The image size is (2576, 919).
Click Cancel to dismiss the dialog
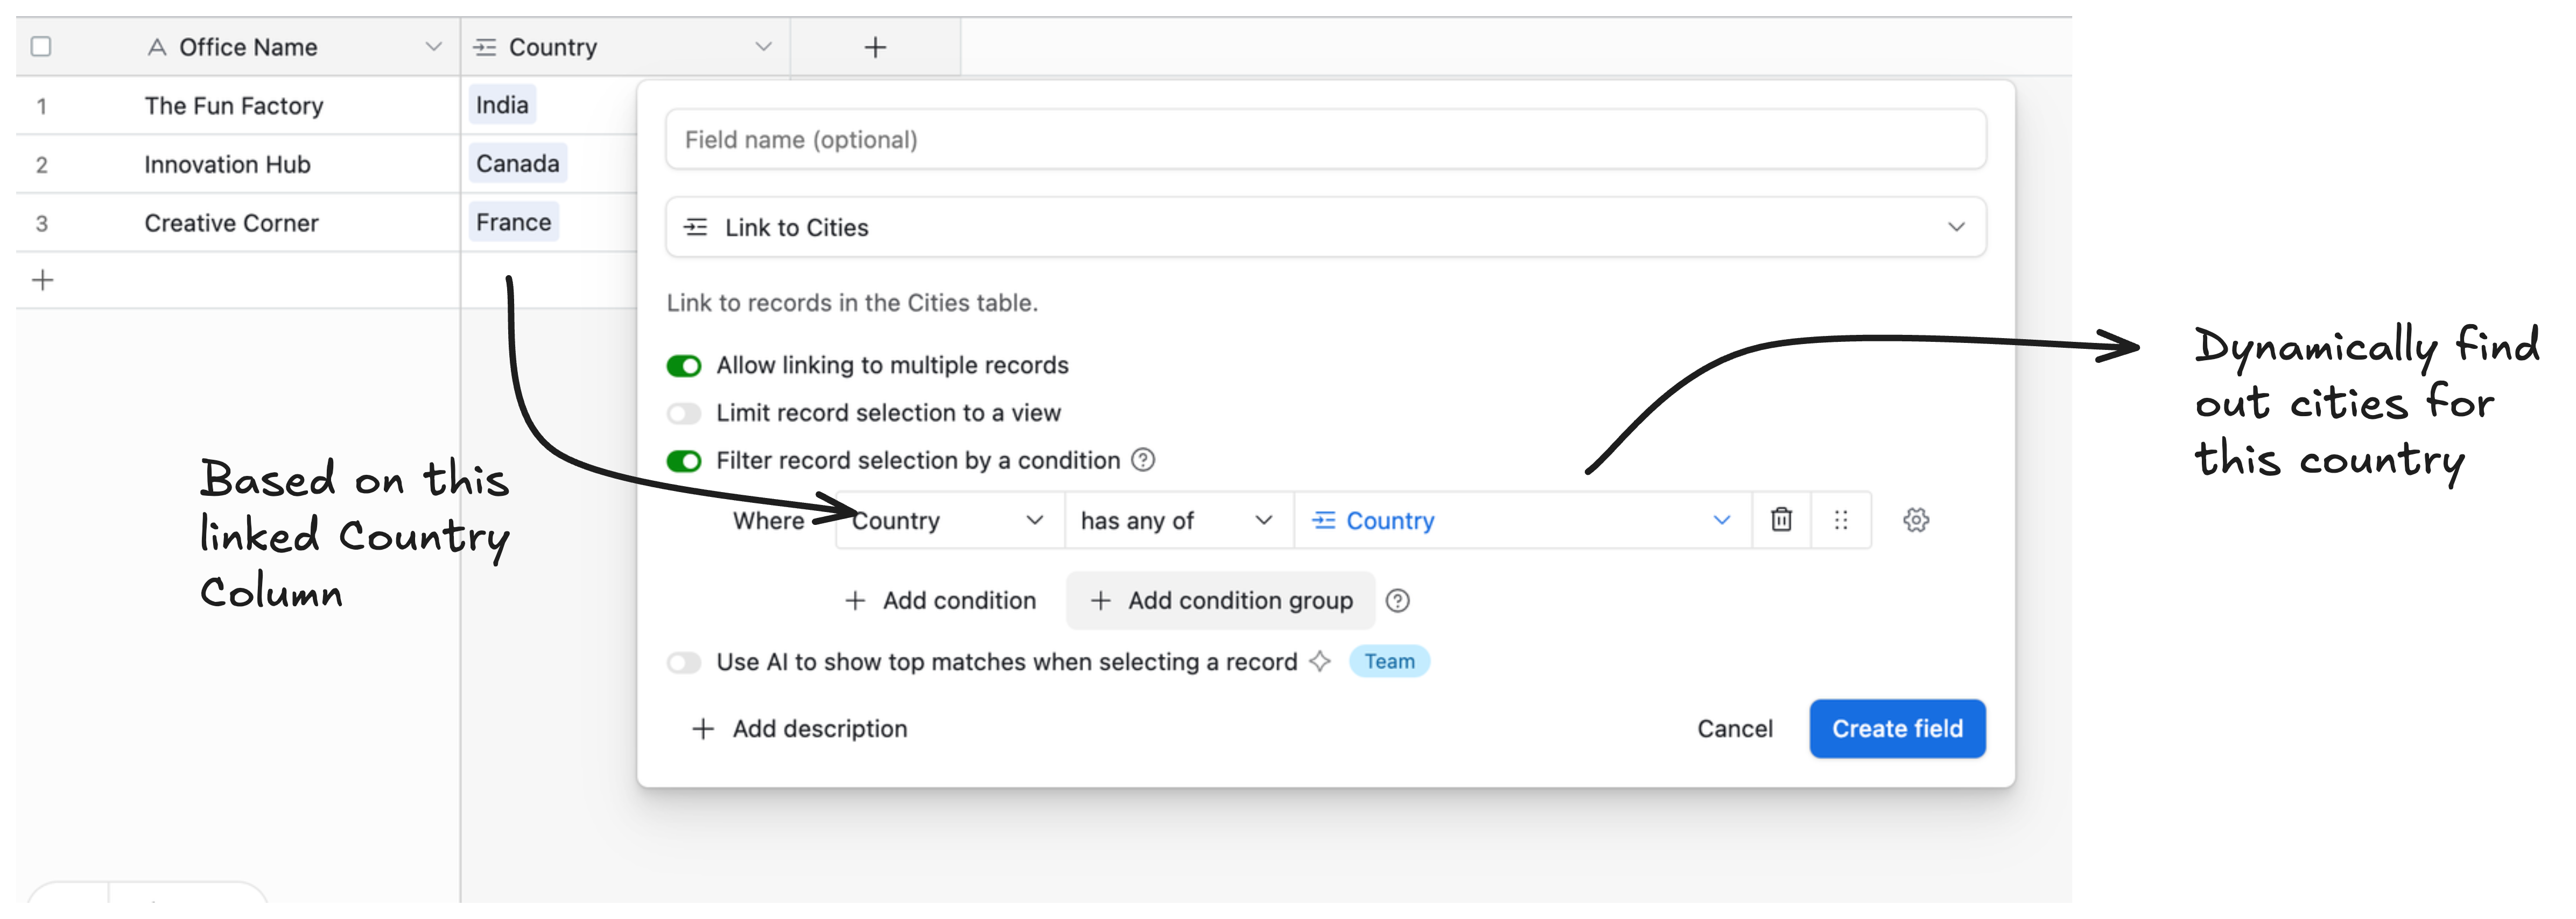tap(1734, 728)
